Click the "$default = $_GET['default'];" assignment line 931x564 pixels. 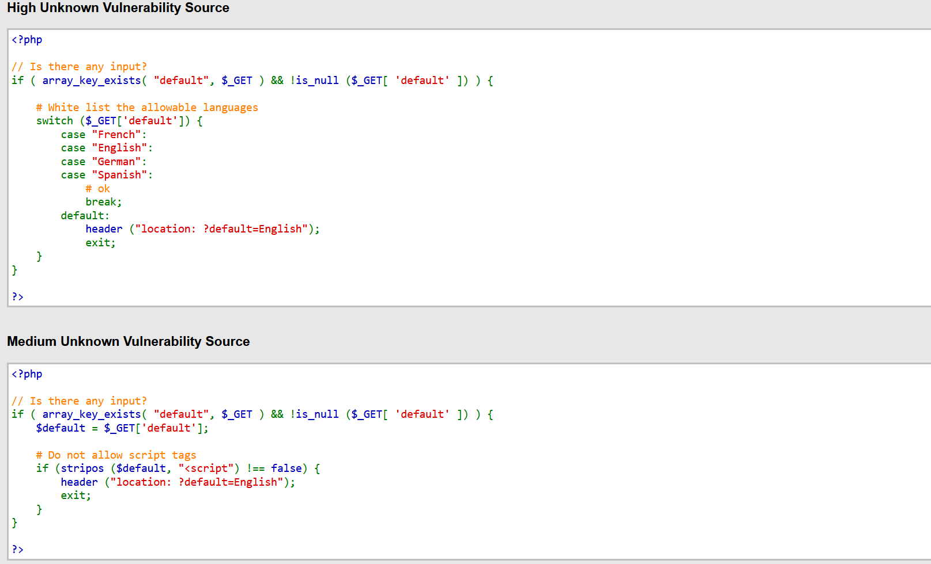(122, 428)
